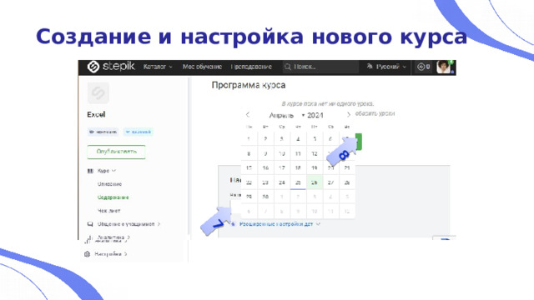Click the magnifier search icon

click(288, 67)
